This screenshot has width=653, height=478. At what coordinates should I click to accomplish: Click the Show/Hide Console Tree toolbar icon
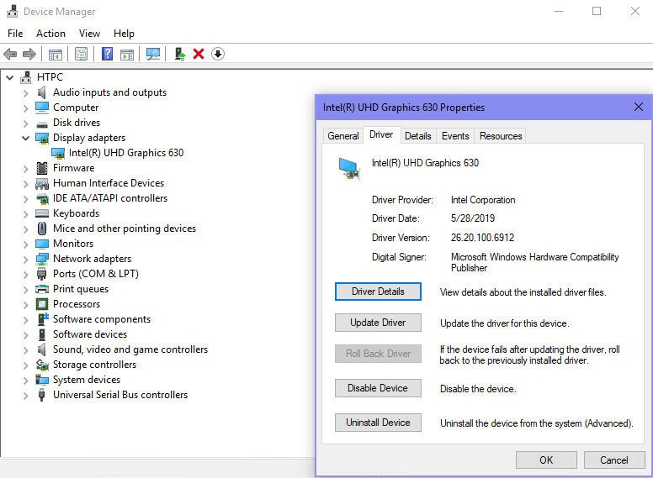(56, 54)
